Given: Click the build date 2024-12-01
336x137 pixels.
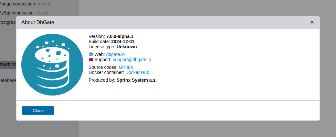Looking at the screenshot, I should pos(122,41).
